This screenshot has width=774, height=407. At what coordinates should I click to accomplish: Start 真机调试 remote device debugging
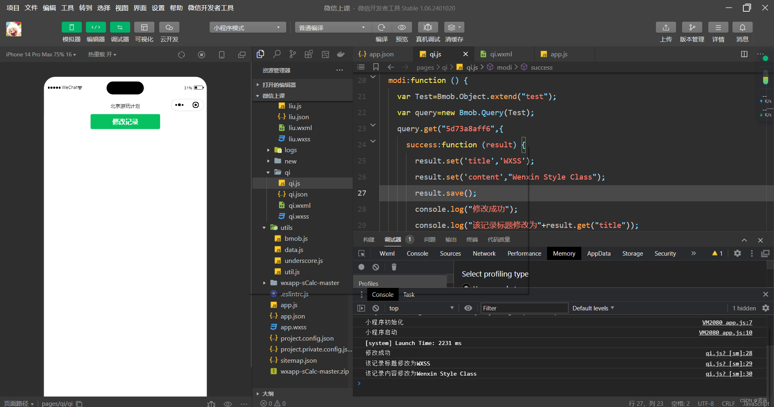point(428,27)
